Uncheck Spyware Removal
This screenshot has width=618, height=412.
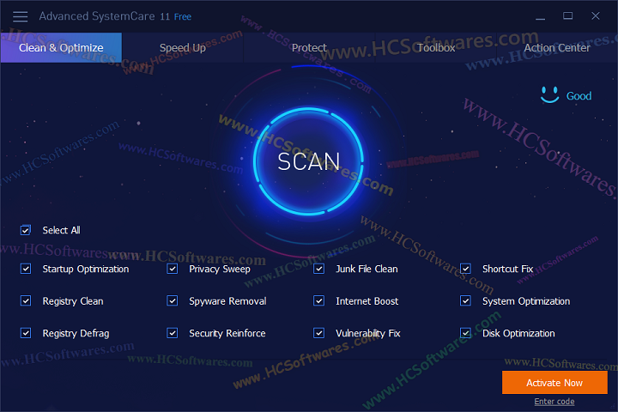173,300
